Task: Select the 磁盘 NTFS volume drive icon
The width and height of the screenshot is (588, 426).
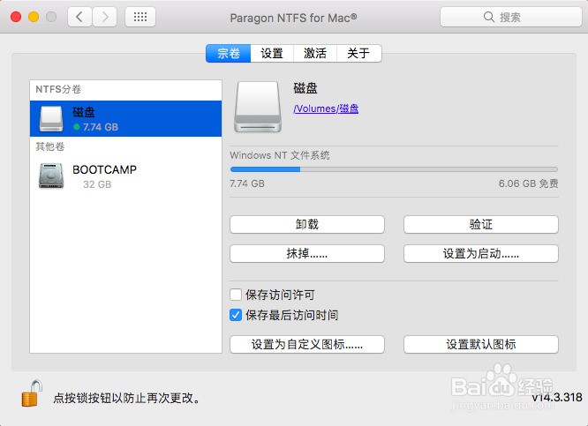Action: (51, 119)
